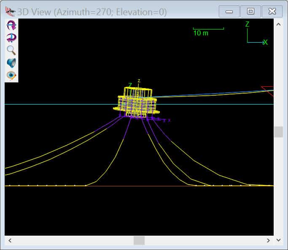This screenshot has width=288, height=250.
Task: Click the application icon in the title bar
Action: (10, 11)
